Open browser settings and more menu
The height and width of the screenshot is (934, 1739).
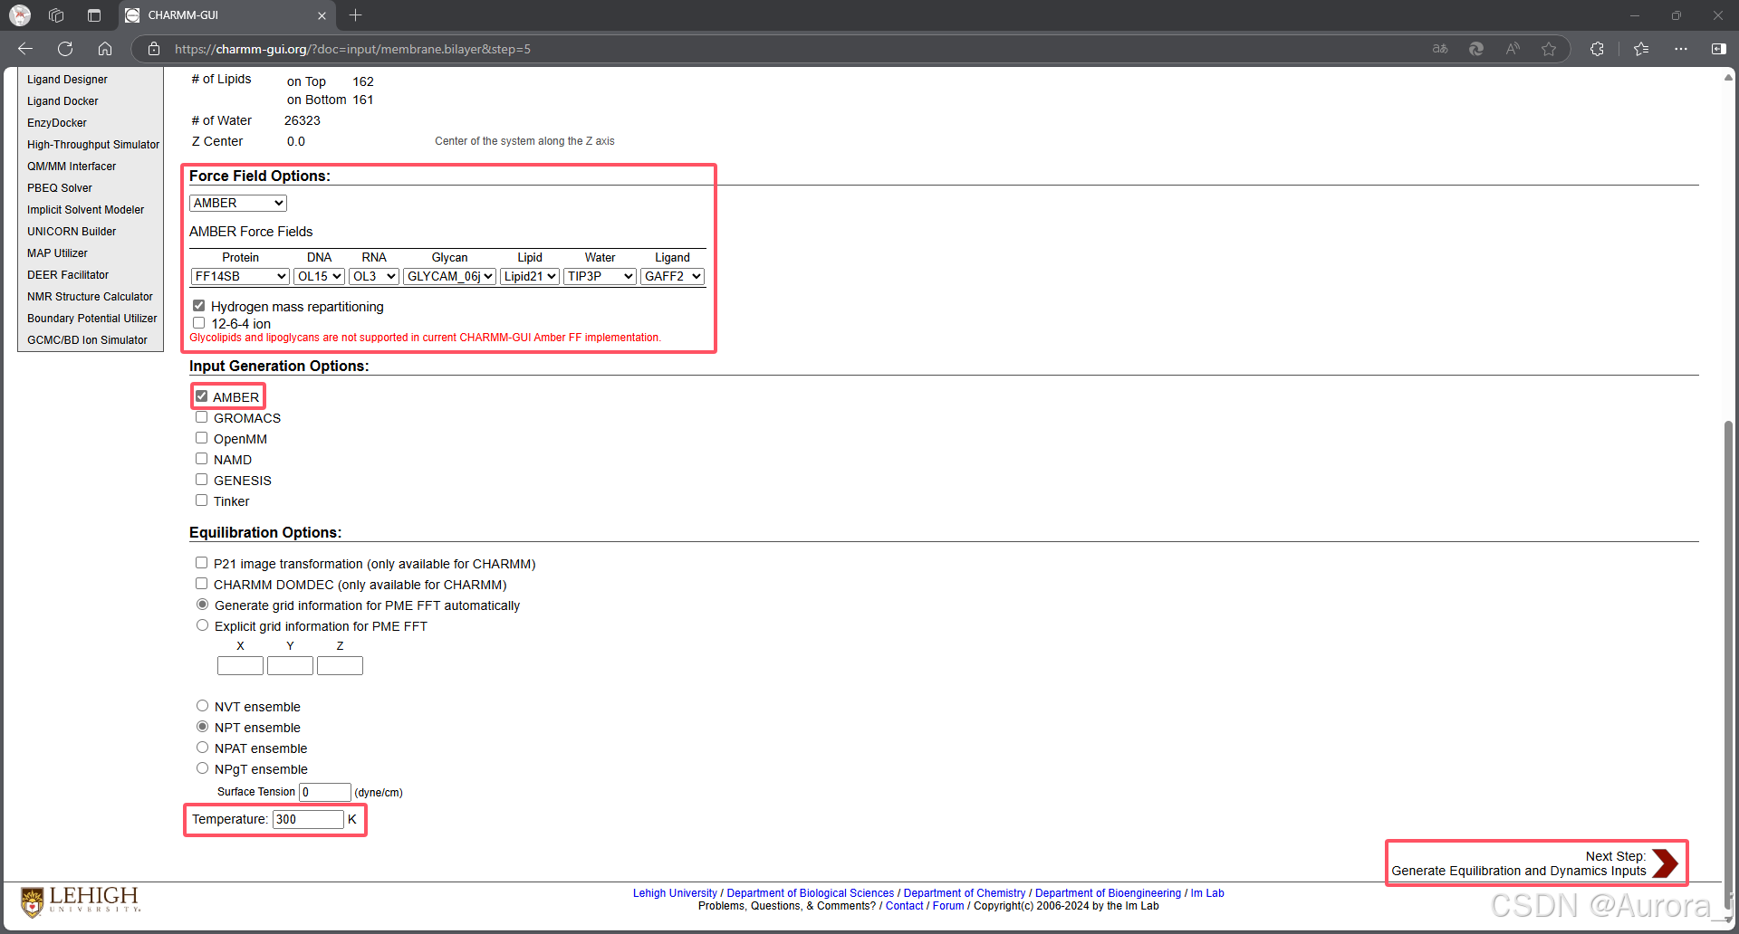(1681, 49)
